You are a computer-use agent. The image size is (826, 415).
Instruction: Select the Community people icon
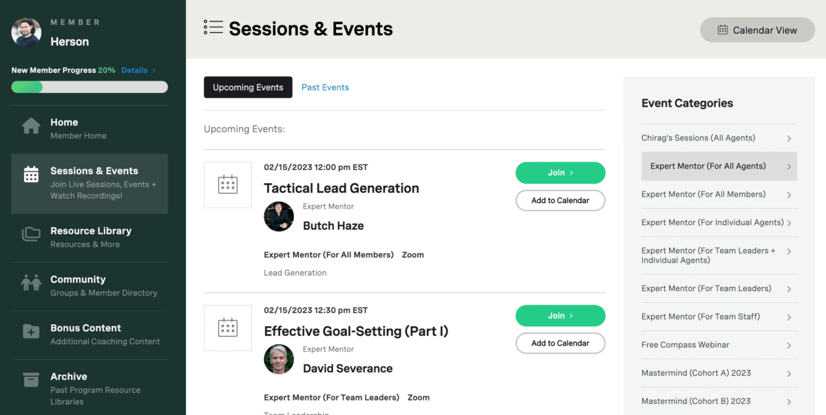31,283
